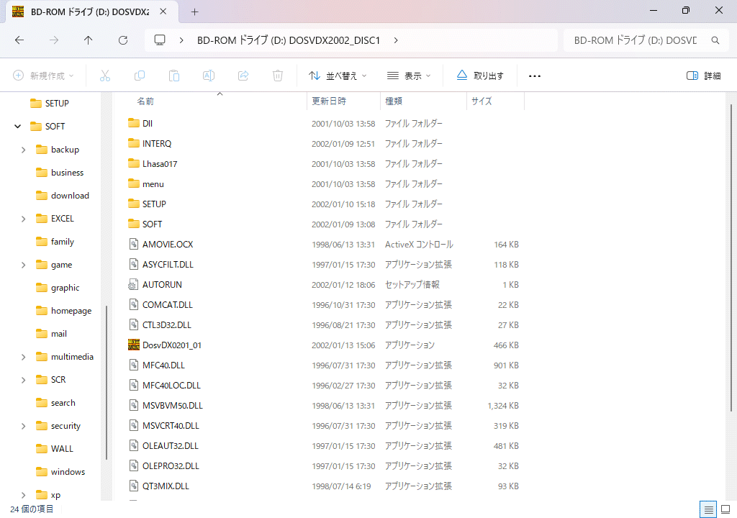Screen dimensions: 737x518
Task: Select the OLEAUT32.DLL file name
Action: point(170,445)
